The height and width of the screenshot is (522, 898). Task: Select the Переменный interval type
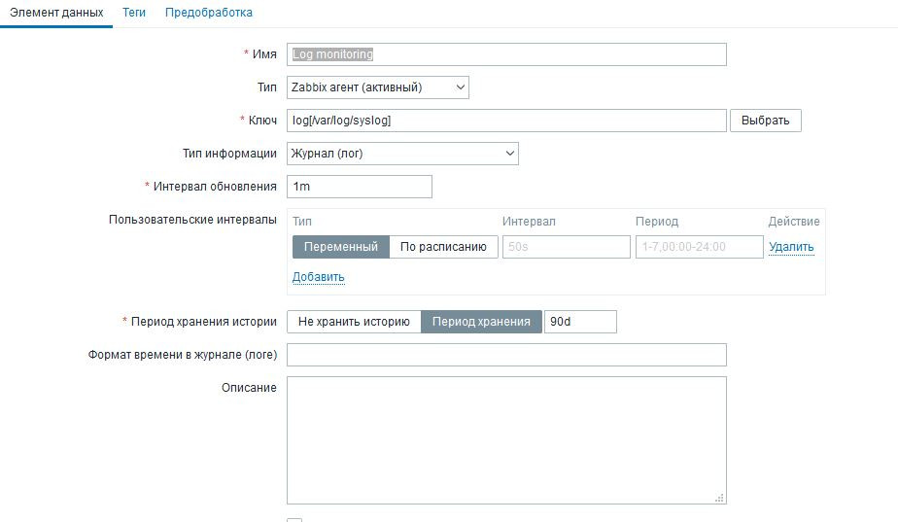[341, 247]
